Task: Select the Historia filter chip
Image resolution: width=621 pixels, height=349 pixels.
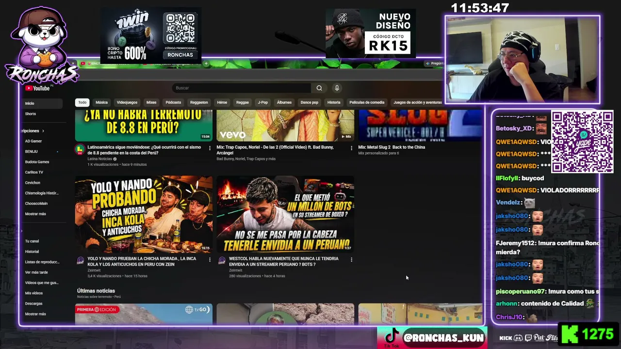Action: point(334,102)
